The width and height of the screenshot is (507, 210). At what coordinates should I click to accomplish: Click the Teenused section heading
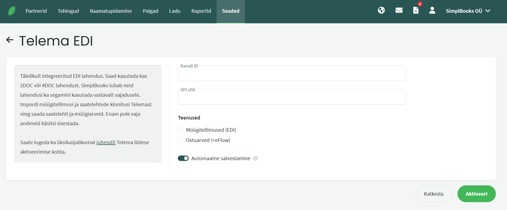tap(189, 118)
